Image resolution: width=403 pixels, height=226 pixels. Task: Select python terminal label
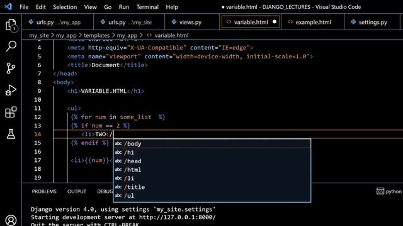pyautogui.click(x=394, y=191)
